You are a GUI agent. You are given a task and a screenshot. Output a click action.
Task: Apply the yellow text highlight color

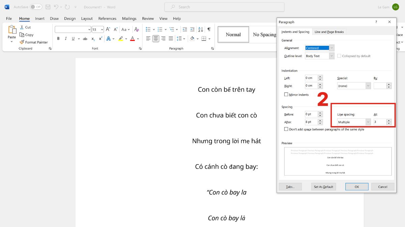121,39
